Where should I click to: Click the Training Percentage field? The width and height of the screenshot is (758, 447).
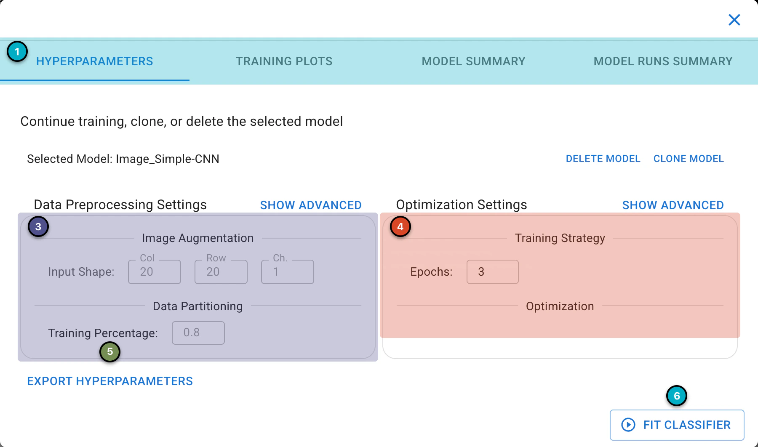[x=198, y=333]
